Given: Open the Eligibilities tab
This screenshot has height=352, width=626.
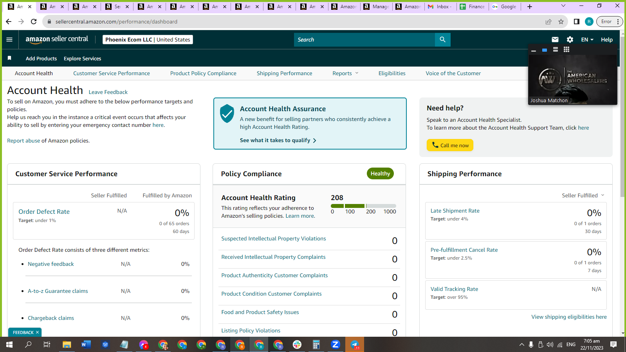Looking at the screenshot, I should [x=392, y=73].
